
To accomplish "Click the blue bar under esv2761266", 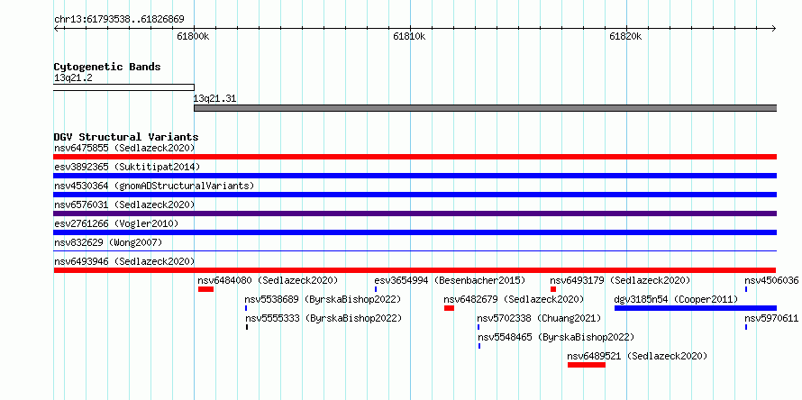I will (x=415, y=232).
